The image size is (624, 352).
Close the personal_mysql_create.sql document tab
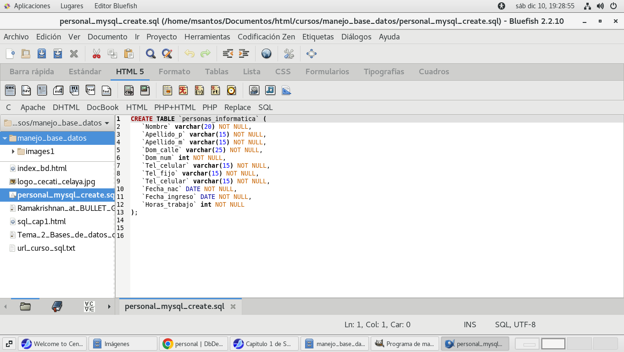(x=233, y=307)
